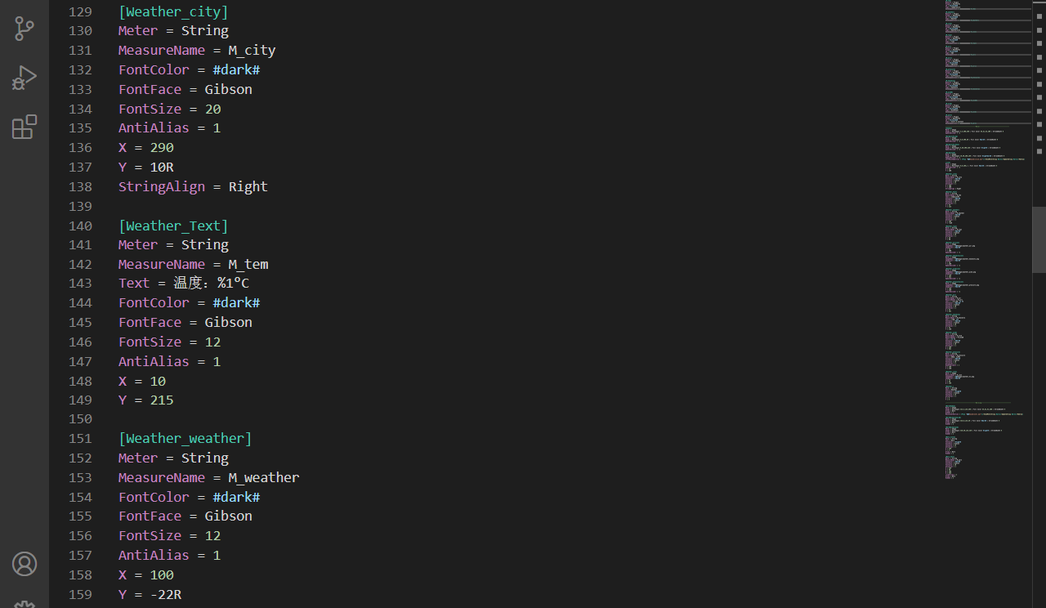Click the Manage gear icon
1046x608 pixels.
[25, 603]
